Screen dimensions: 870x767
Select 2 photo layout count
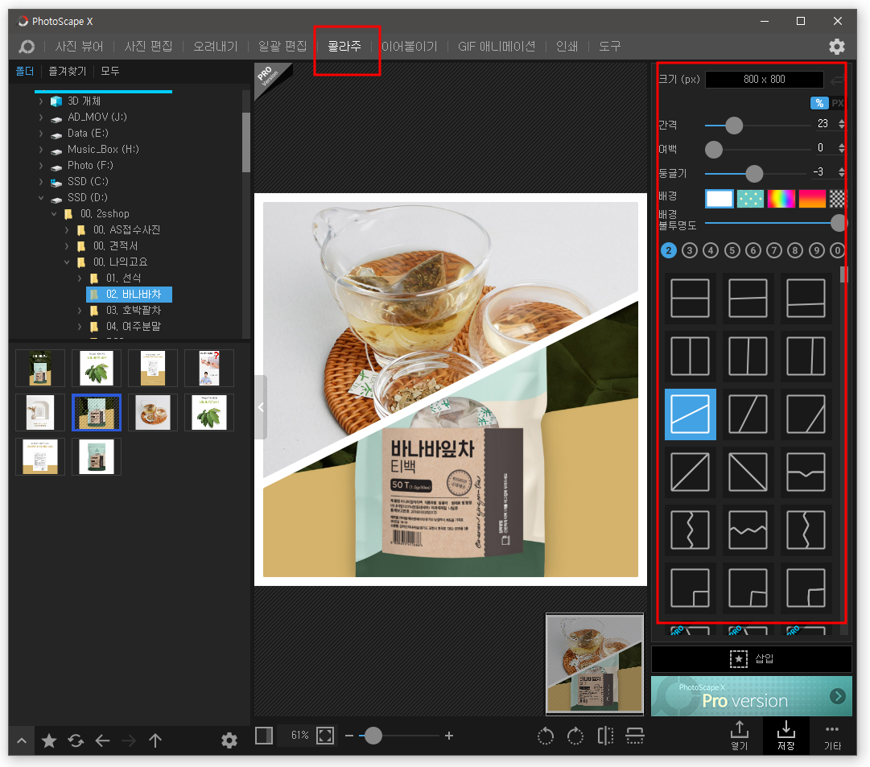669,251
